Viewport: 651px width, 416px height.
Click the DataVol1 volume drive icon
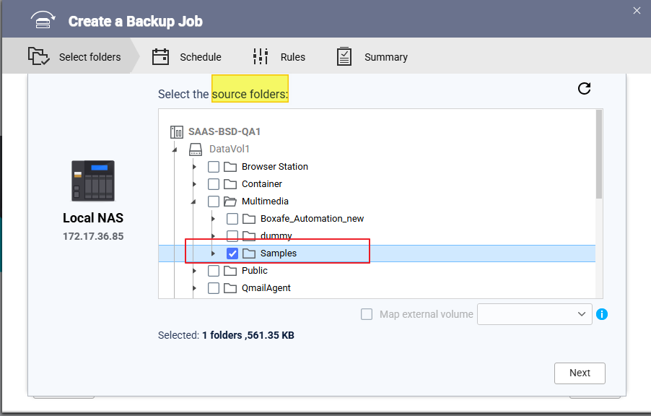coord(196,149)
